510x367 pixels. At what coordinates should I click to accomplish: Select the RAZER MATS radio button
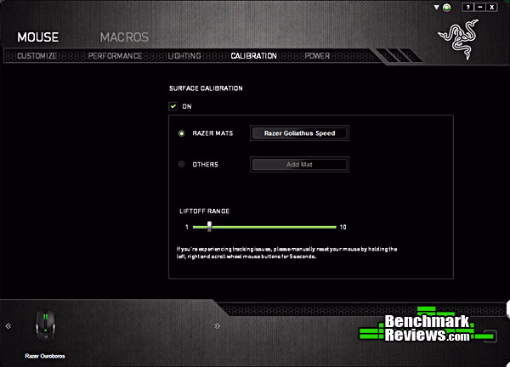[x=182, y=133]
